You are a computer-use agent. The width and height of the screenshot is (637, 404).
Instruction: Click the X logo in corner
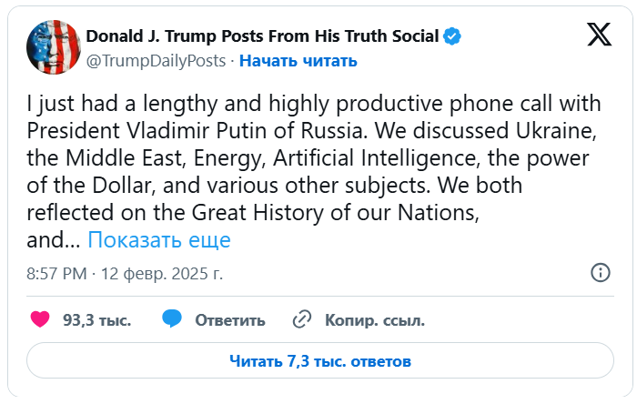pyautogui.click(x=599, y=35)
